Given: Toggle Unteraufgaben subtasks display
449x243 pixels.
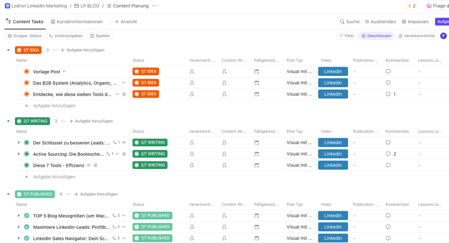Looking at the screenshot, I should [x=66, y=36].
